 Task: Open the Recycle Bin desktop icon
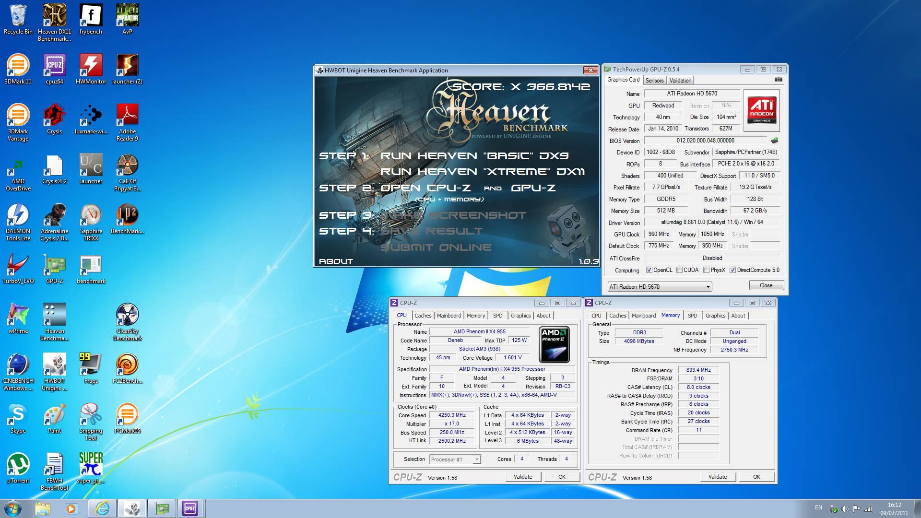click(x=18, y=19)
